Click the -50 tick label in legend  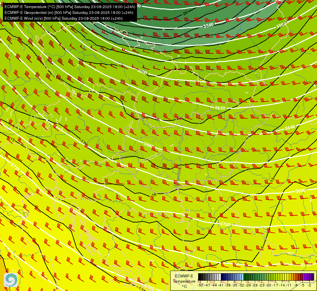tap(200, 285)
